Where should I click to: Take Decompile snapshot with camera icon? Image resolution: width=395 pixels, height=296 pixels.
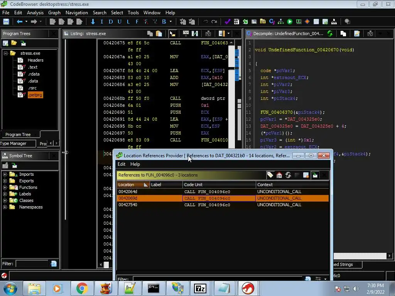pyautogui.click(x=370, y=34)
